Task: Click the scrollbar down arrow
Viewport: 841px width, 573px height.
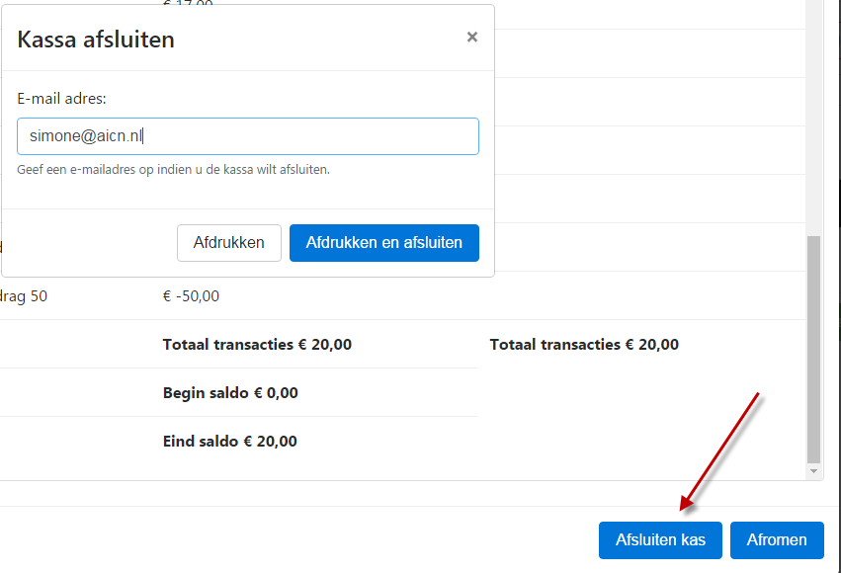Action: coord(813,471)
